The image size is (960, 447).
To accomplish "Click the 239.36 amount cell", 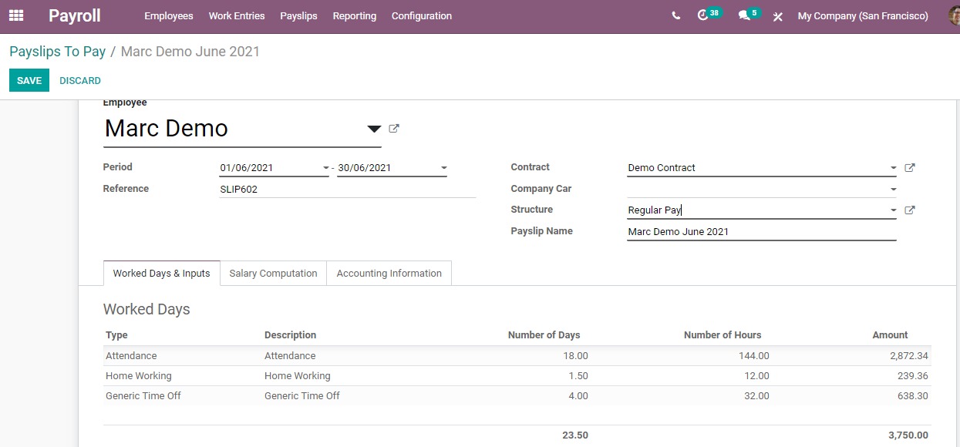I will tap(913, 376).
